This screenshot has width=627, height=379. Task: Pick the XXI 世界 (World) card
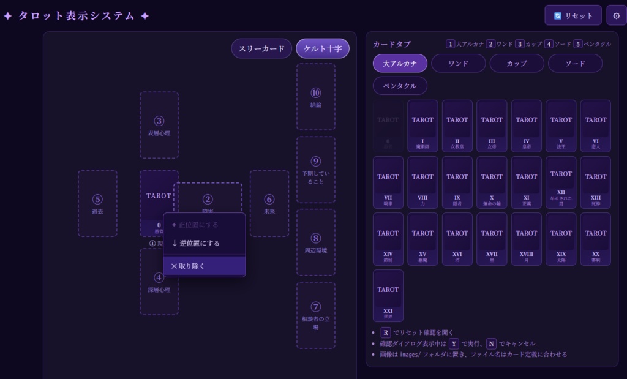(x=388, y=295)
